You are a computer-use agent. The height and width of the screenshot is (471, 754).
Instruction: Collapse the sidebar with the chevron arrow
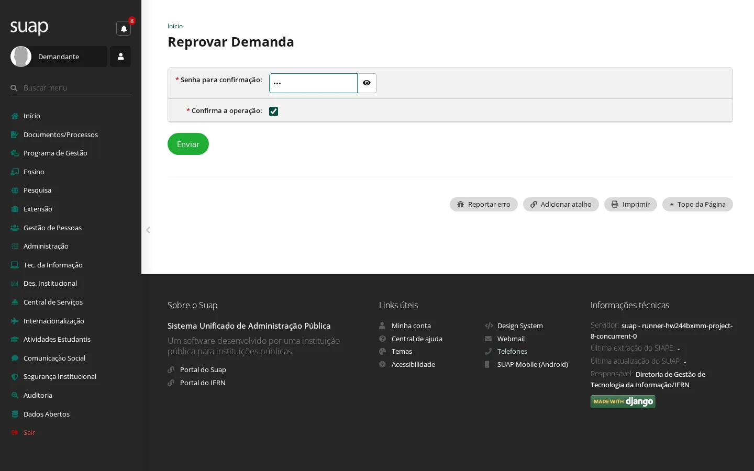(148, 230)
